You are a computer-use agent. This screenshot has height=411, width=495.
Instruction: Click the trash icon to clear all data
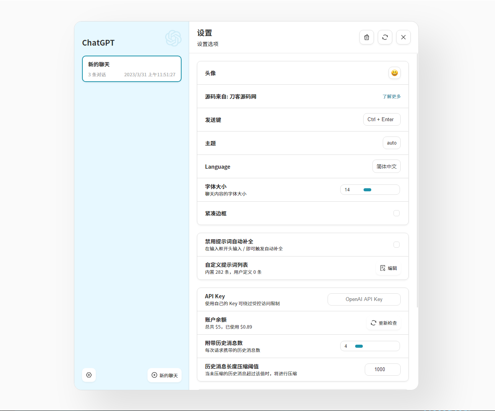tap(366, 37)
